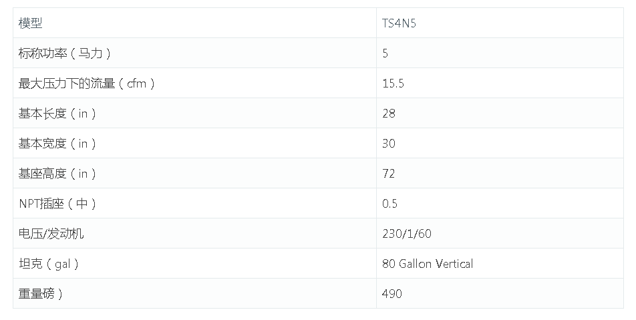Click the 最大压力下的流量（cfm）label
636x320 pixels.
[87, 83]
